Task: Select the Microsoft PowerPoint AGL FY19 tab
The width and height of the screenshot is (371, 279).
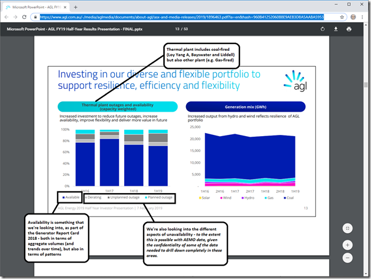Action: point(36,7)
